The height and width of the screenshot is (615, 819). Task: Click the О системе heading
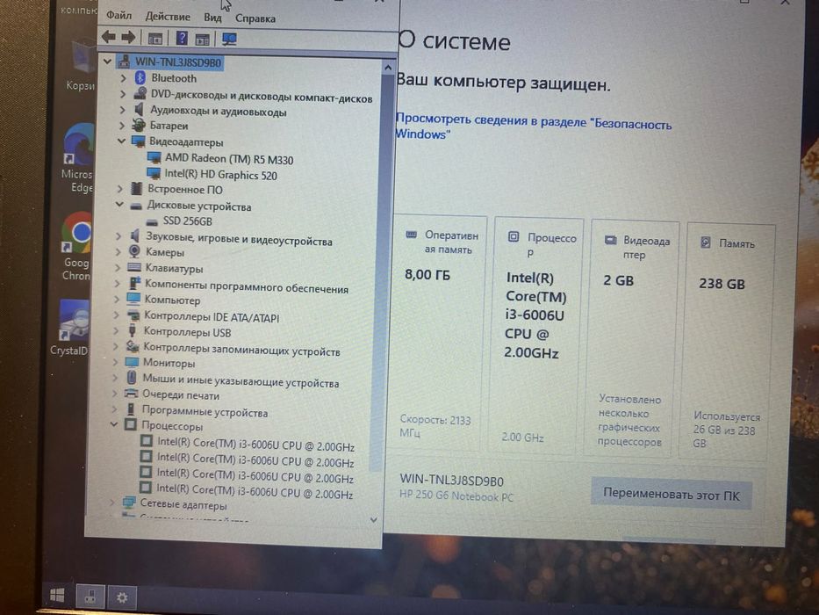point(453,41)
